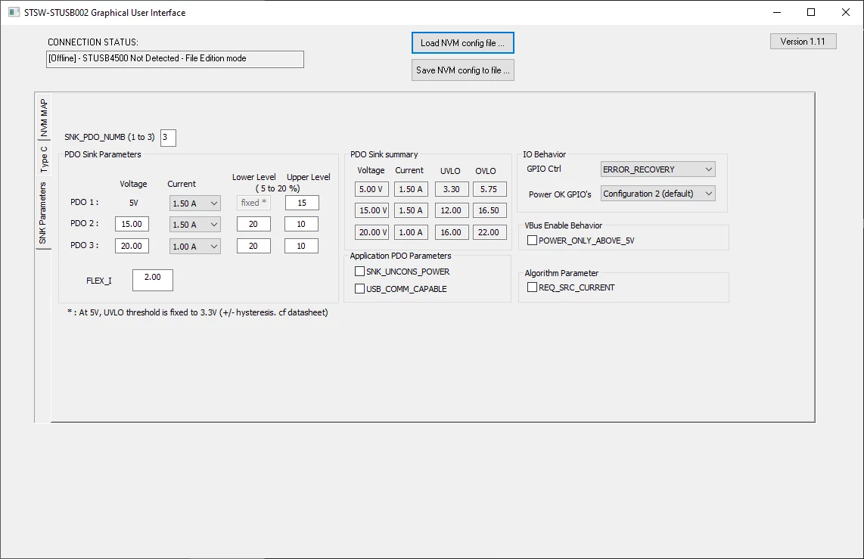Open the PDO 3 current dropdown
Screen dimensions: 864x559
point(194,247)
